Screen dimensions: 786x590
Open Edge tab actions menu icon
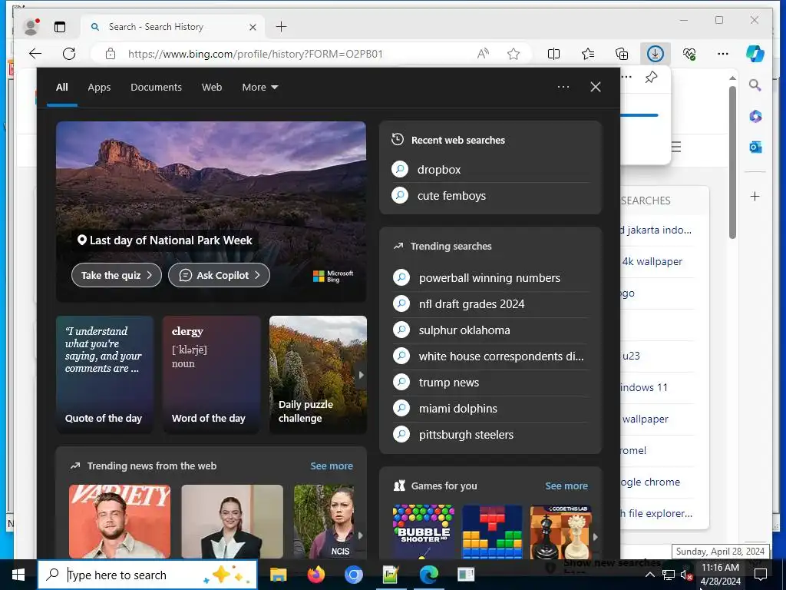click(x=60, y=27)
